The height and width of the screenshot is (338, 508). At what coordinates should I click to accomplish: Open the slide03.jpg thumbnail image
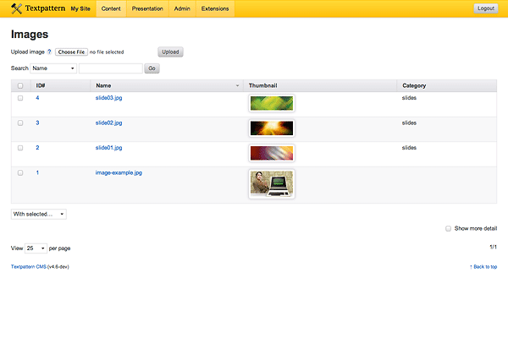coord(272,103)
